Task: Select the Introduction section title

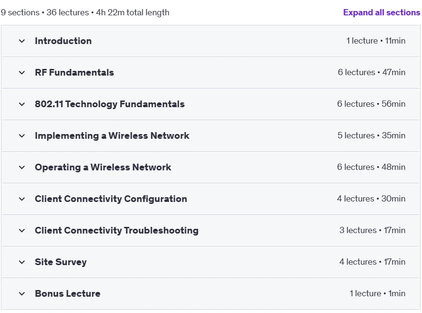Action: point(63,41)
